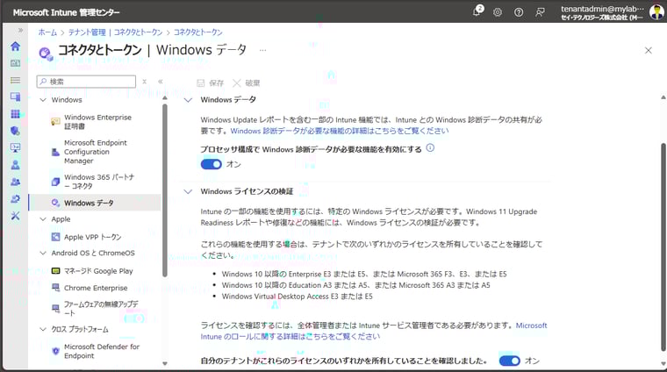This screenshot has height=372, width=667.
Task: Select Microsoft Endpoint Configuration Manager
Action: [x=95, y=152]
